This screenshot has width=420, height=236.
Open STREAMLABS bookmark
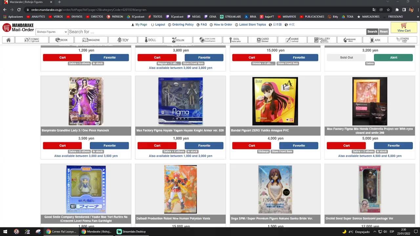pyautogui.click(x=231, y=17)
